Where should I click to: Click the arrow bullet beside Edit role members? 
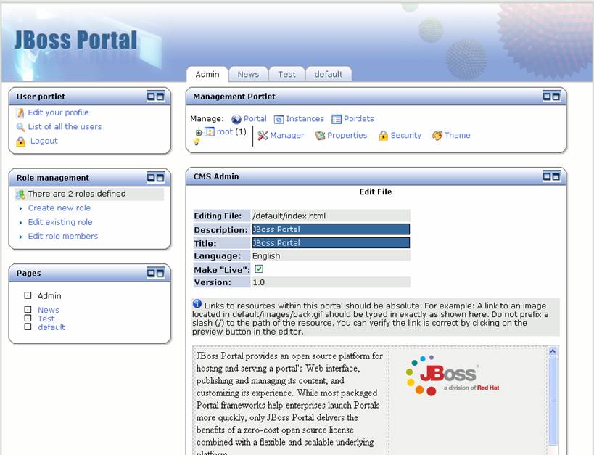pyautogui.click(x=20, y=237)
